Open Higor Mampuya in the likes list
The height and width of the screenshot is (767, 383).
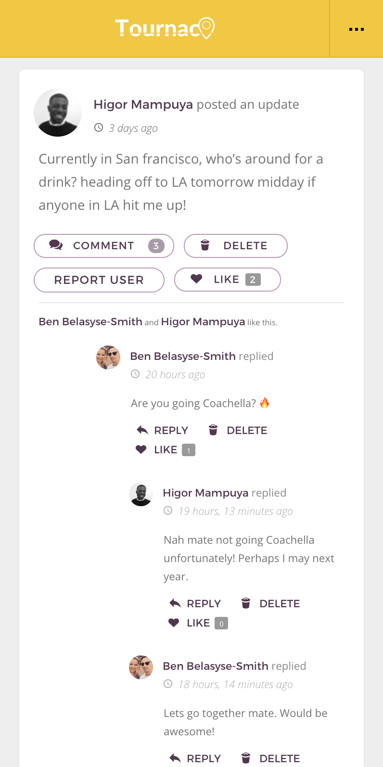click(203, 322)
